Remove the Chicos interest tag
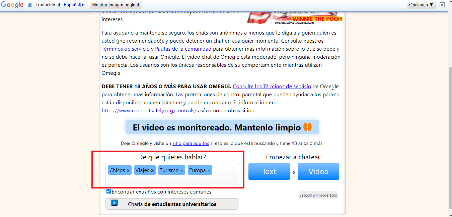This screenshot has width=452, height=217. tap(128, 171)
